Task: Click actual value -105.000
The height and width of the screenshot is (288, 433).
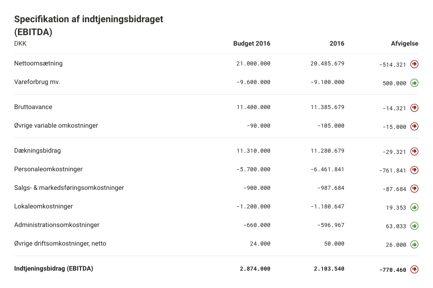Action: 331,126
